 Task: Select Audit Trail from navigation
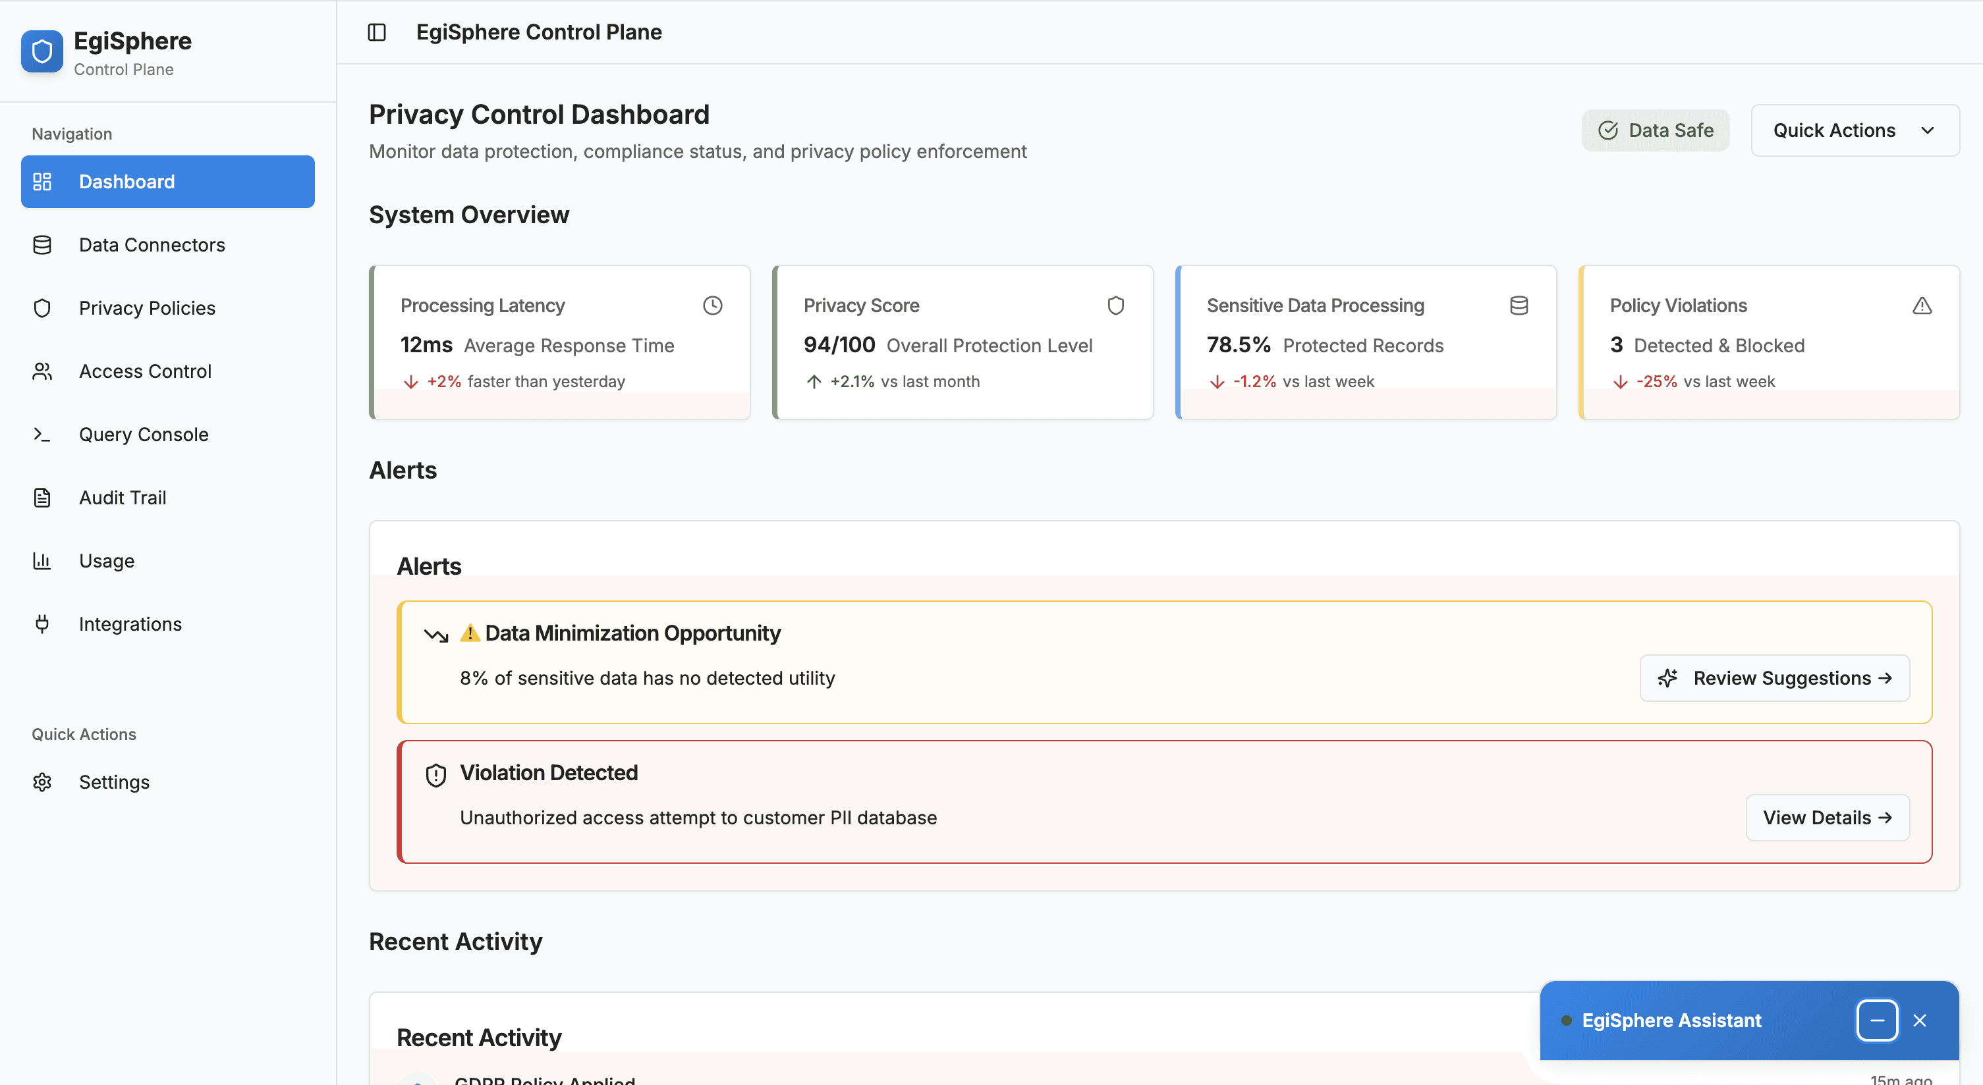168,498
